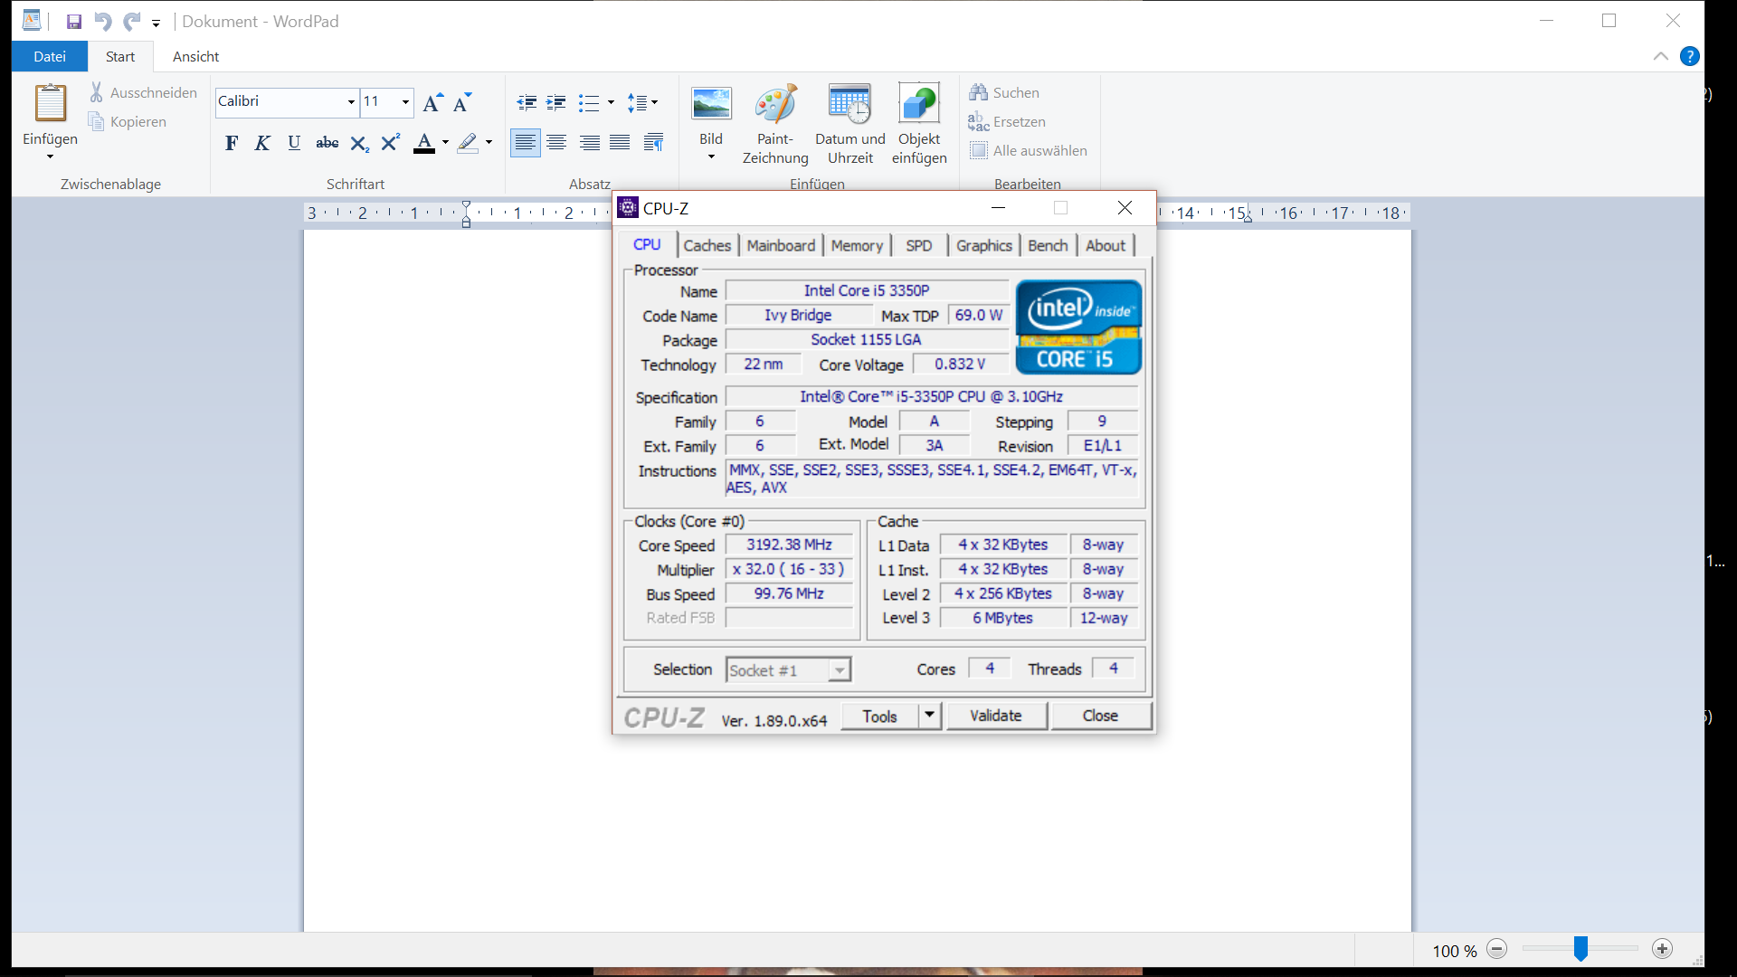
Task: Toggle underline formatting (U button)
Action: tap(294, 143)
